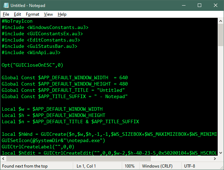Open the File menu
Image resolution: width=224 pixels, height=170 pixels.
click(x=6, y=14)
